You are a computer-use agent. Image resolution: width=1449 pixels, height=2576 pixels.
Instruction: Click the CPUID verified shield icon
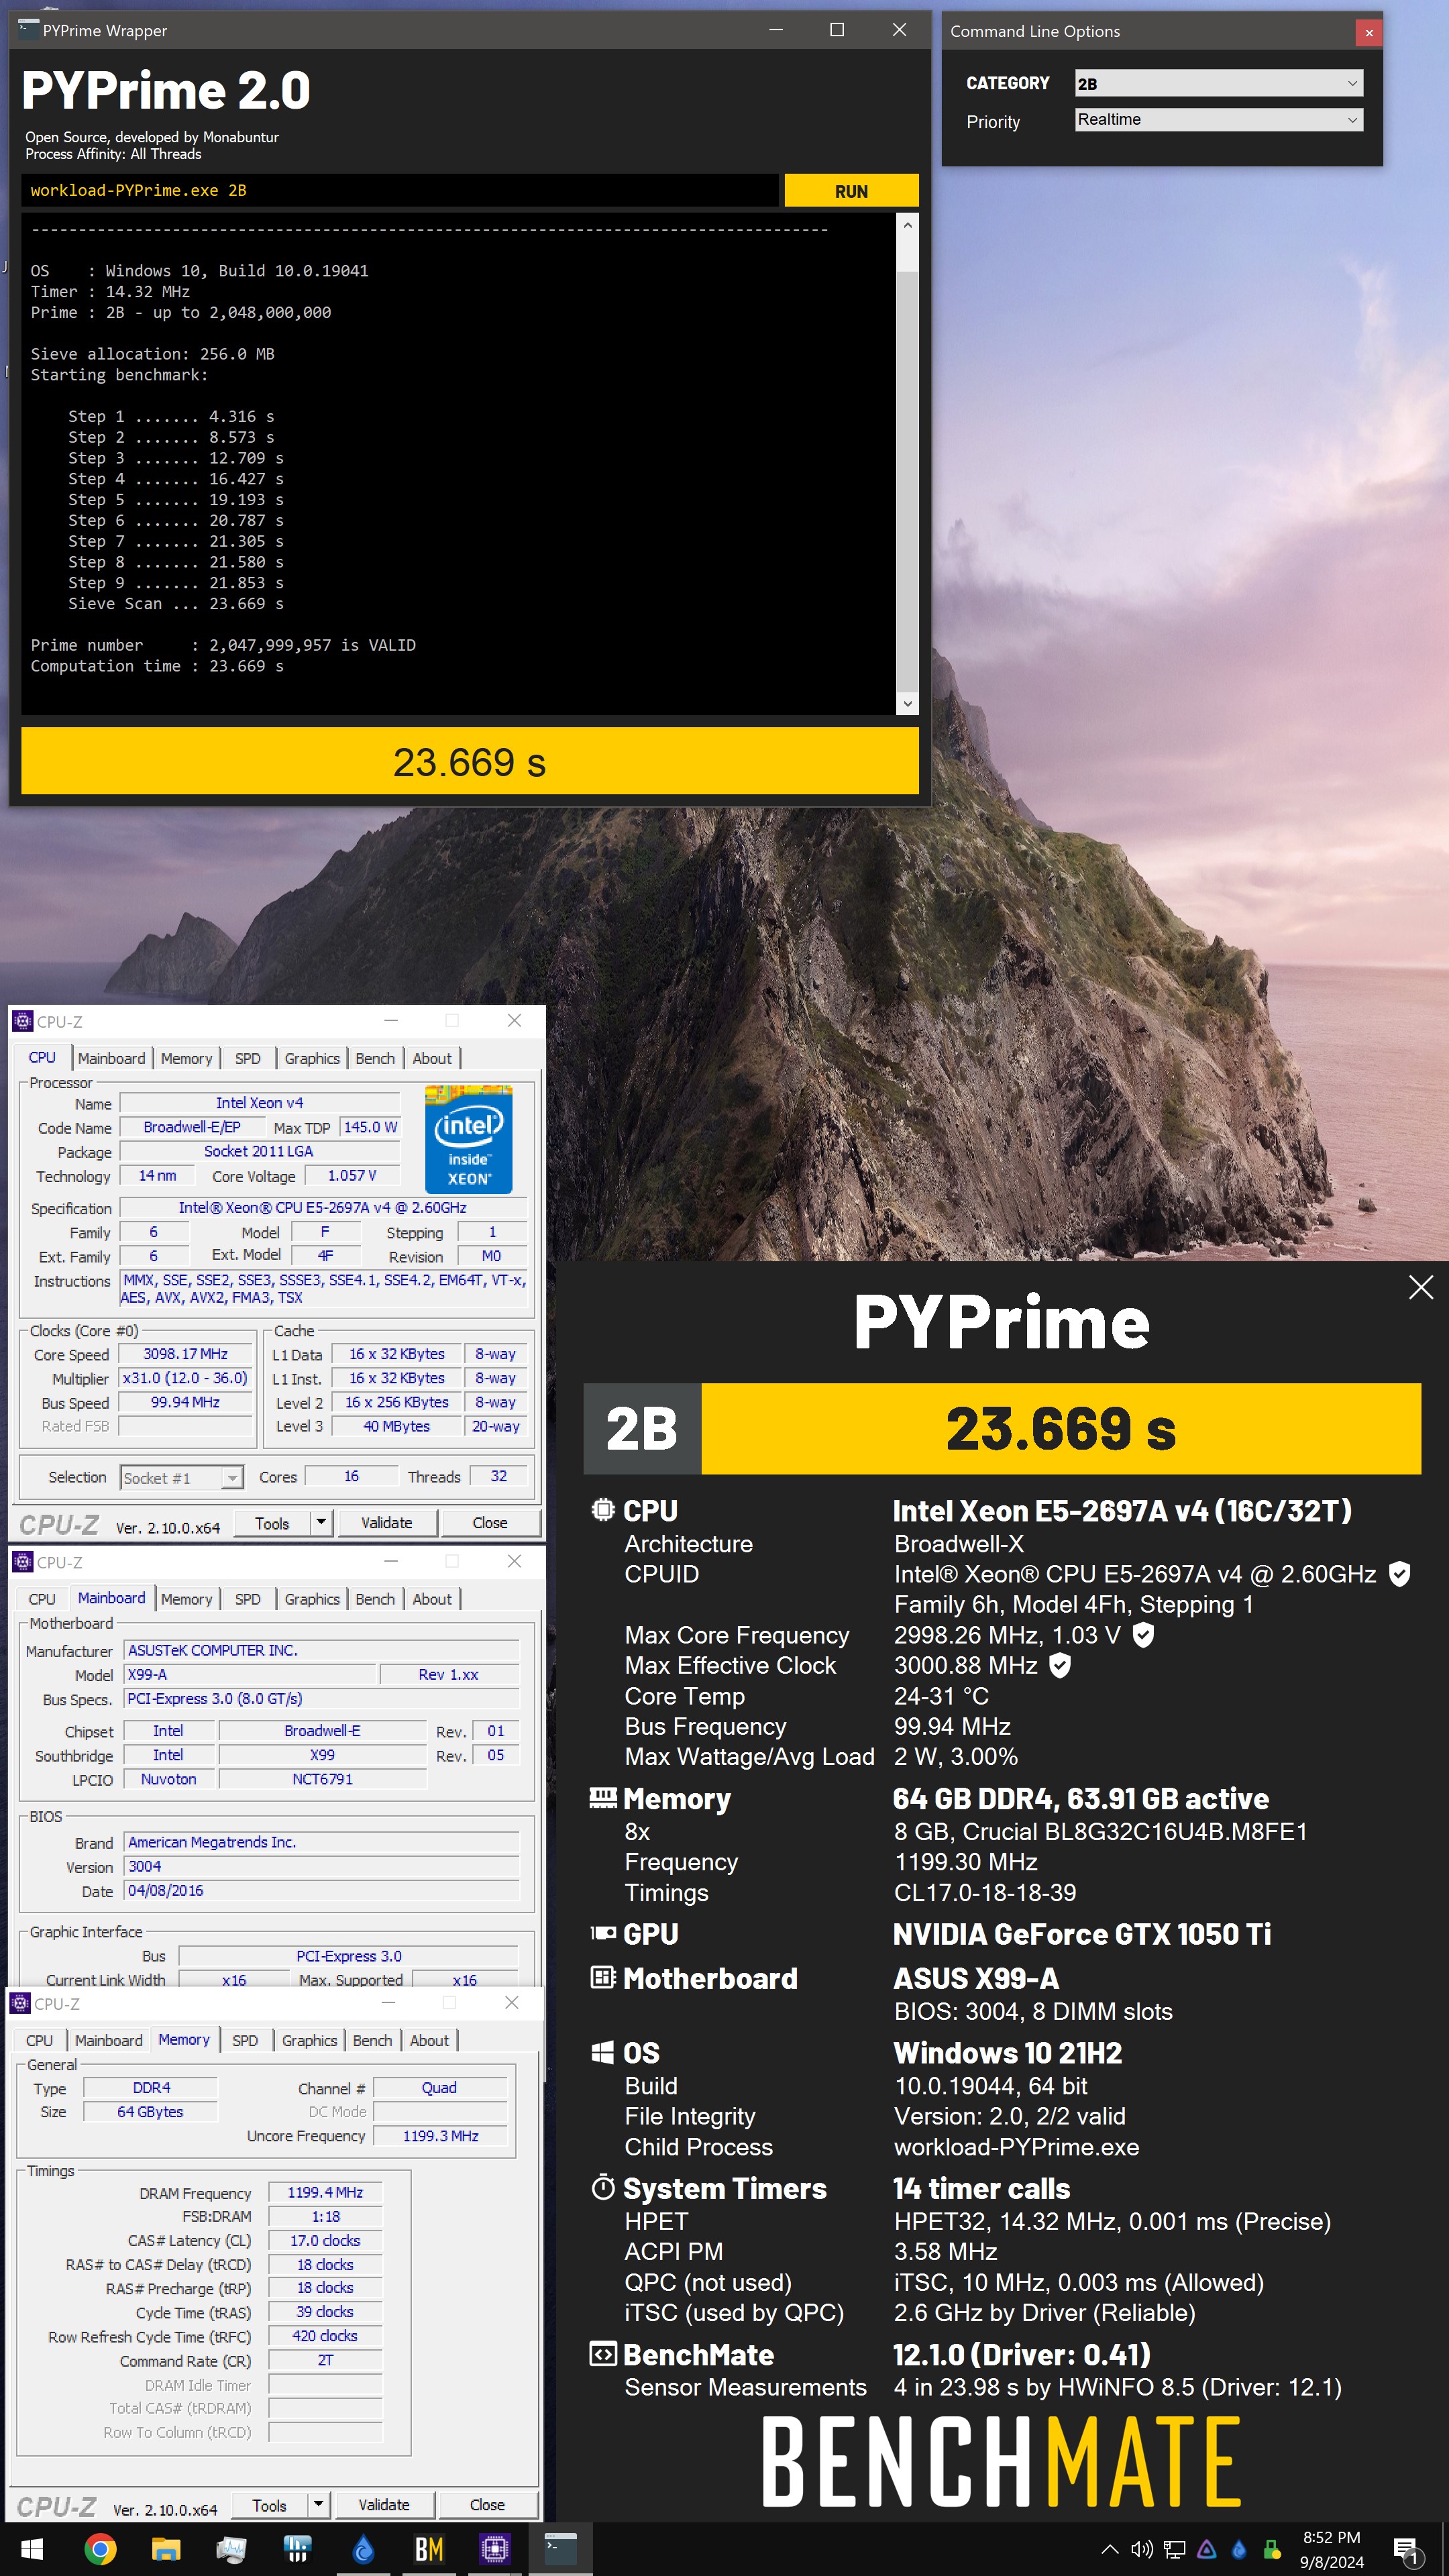[x=1400, y=1574]
